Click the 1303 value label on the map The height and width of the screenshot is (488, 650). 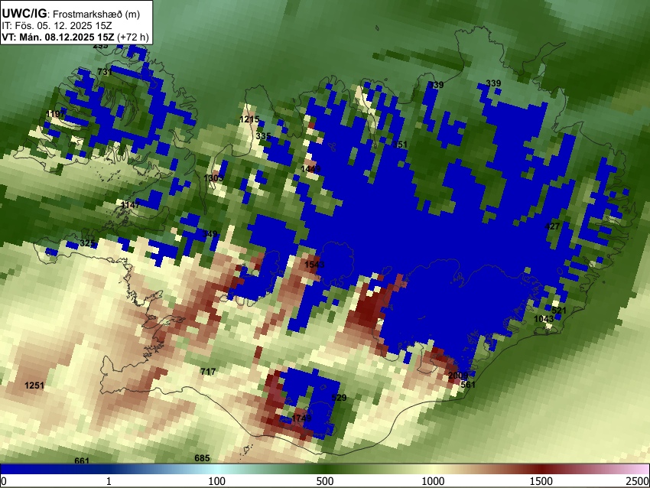tap(213, 178)
